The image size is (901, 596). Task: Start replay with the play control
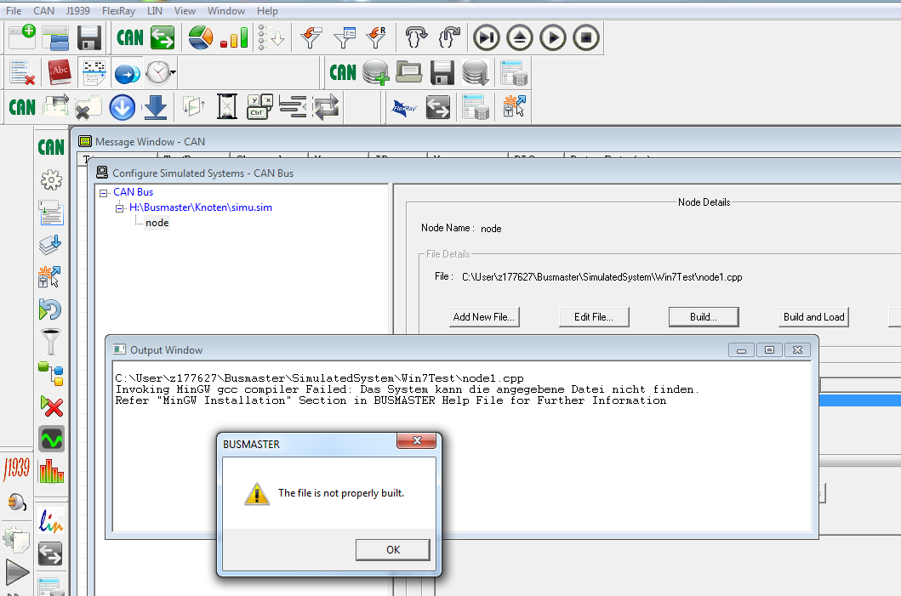click(x=553, y=38)
